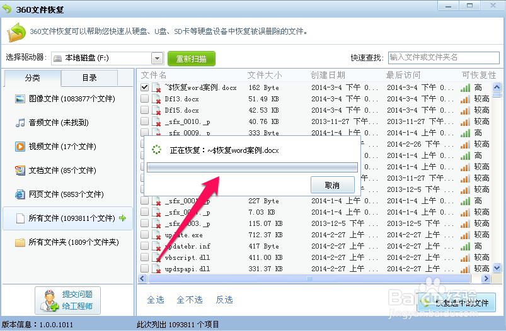Click the recoverability bars icon for Df13.docx
The height and width of the screenshot is (331, 506).
(465, 99)
